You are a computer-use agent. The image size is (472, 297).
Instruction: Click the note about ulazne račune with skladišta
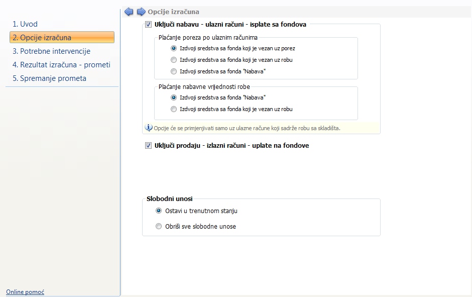(247, 128)
